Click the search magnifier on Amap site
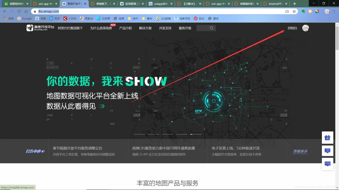Image resolution: width=339 pixels, height=190 pixels. pos(212,28)
